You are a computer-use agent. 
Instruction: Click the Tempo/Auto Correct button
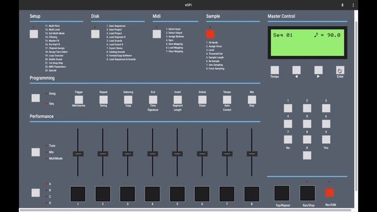coord(227,100)
